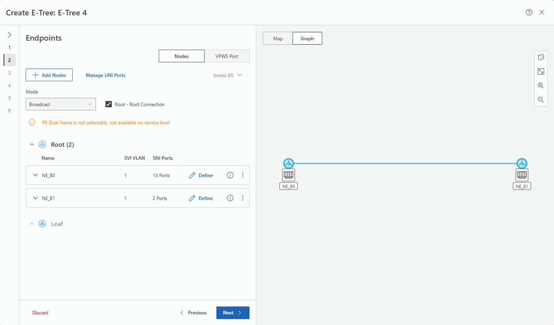Click the zoom out icon on graph
The width and height of the screenshot is (554, 325).
click(x=541, y=100)
